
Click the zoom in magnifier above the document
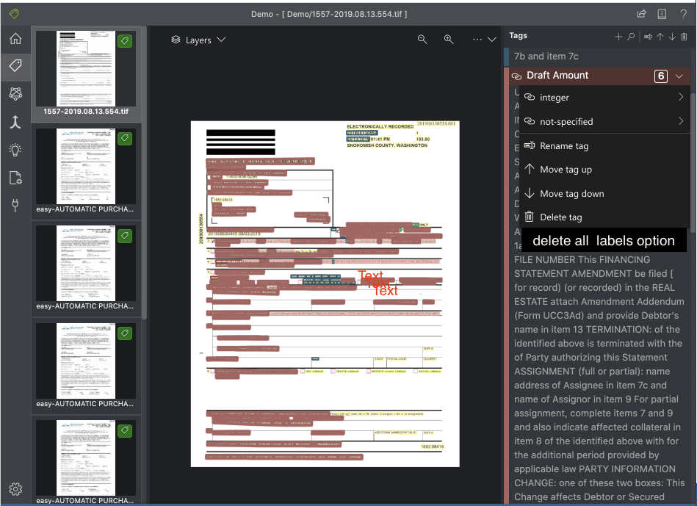click(448, 39)
